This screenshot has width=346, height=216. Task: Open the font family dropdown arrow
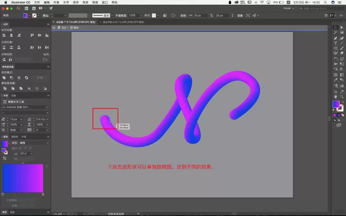pyautogui.click(x=47, y=107)
